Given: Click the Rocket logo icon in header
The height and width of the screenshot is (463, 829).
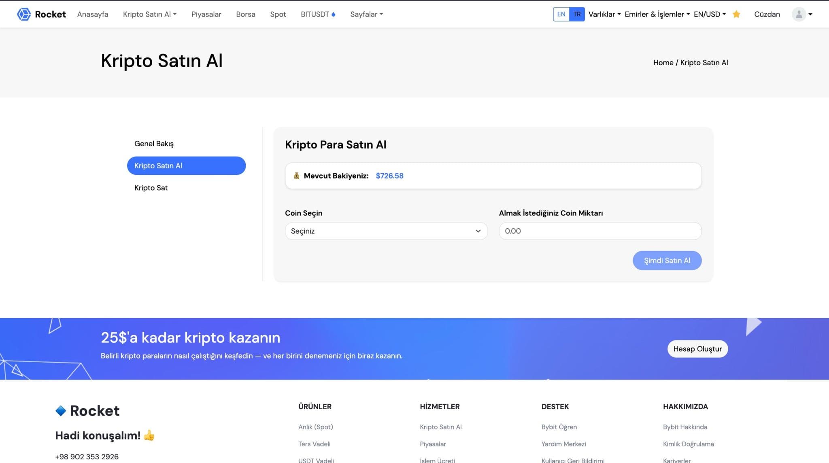Looking at the screenshot, I should [24, 14].
